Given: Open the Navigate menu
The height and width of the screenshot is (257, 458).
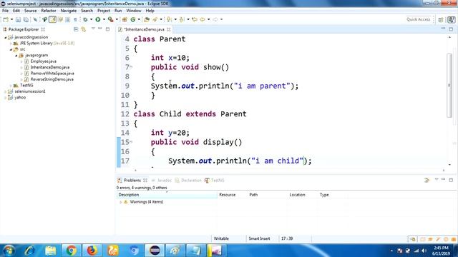Looking at the screenshot, I should [x=69, y=11].
